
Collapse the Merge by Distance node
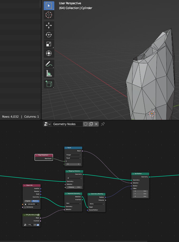(x=67, y=171)
